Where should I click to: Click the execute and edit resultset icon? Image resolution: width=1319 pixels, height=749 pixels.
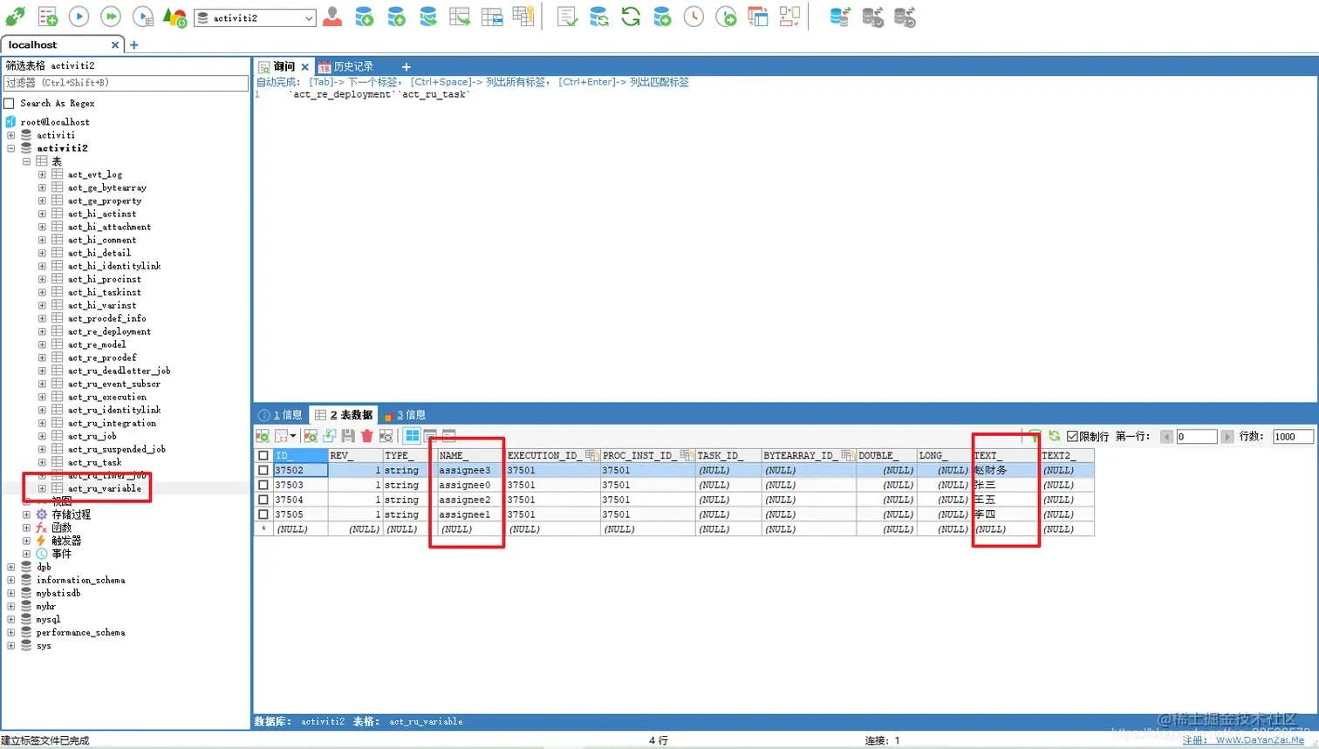click(143, 17)
